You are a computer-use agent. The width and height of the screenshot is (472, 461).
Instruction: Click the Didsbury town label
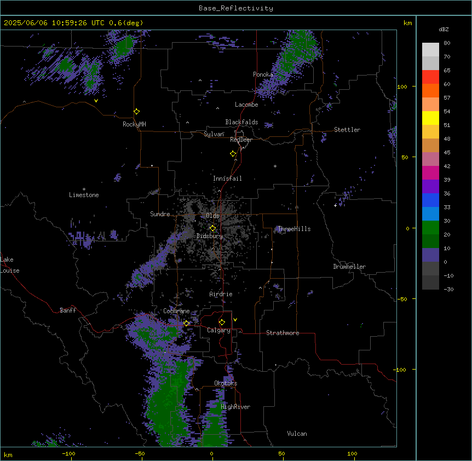[x=210, y=236]
